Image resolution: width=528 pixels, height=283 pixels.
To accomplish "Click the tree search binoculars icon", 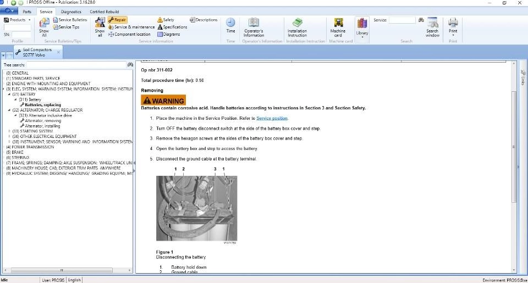I will pos(130,65).
